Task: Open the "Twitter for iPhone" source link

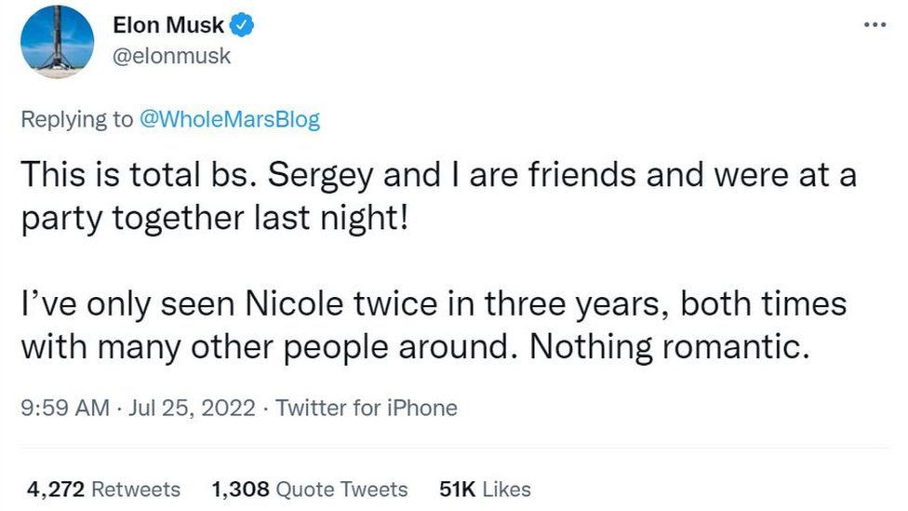Action: [x=367, y=408]
